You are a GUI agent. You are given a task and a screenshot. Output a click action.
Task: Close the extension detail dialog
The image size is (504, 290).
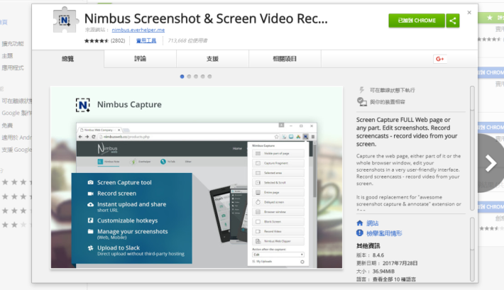point(469,13)
